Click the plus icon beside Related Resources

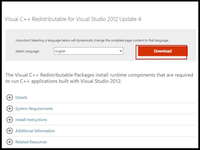(x=9, y=142)
